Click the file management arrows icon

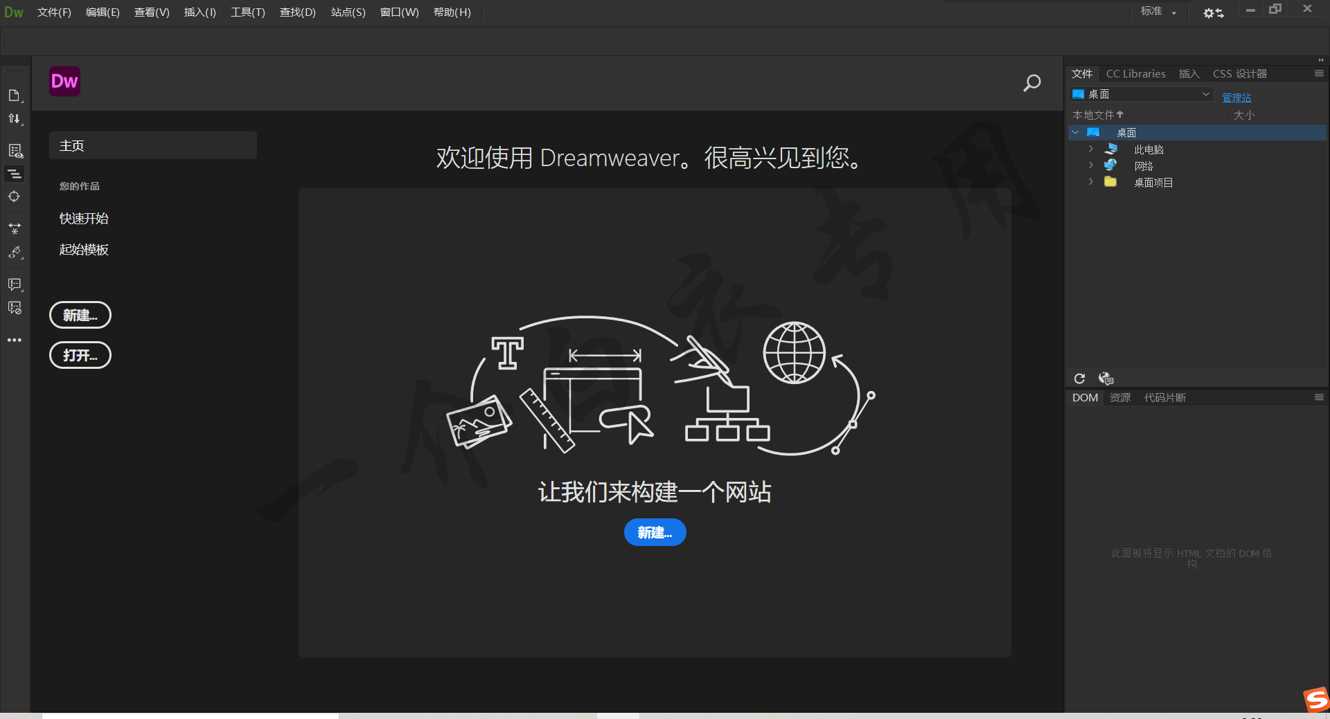14,119
